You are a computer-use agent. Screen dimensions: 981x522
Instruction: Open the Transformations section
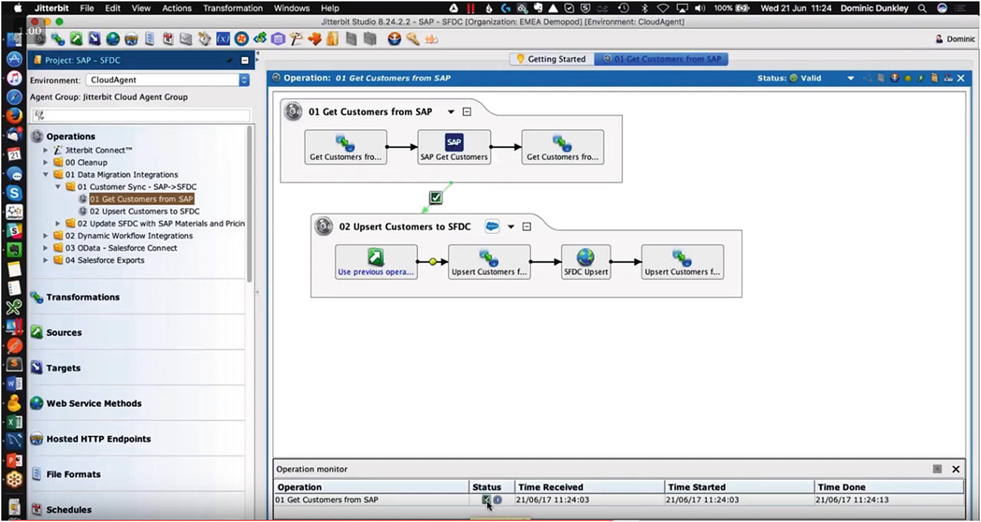click(82, 297)
